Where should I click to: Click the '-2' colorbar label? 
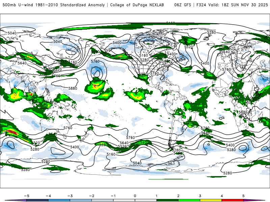91,196
